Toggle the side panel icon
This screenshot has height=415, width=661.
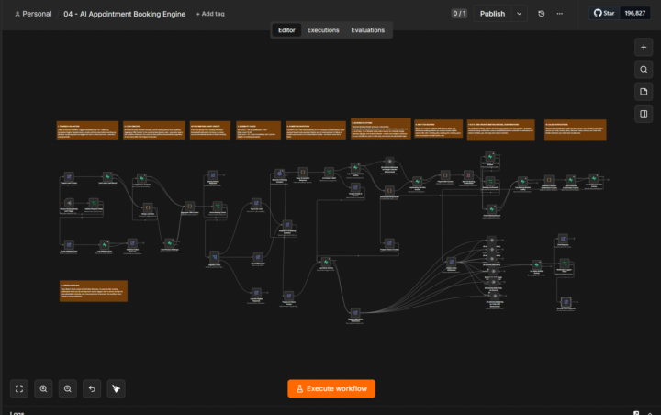point(644,114)
